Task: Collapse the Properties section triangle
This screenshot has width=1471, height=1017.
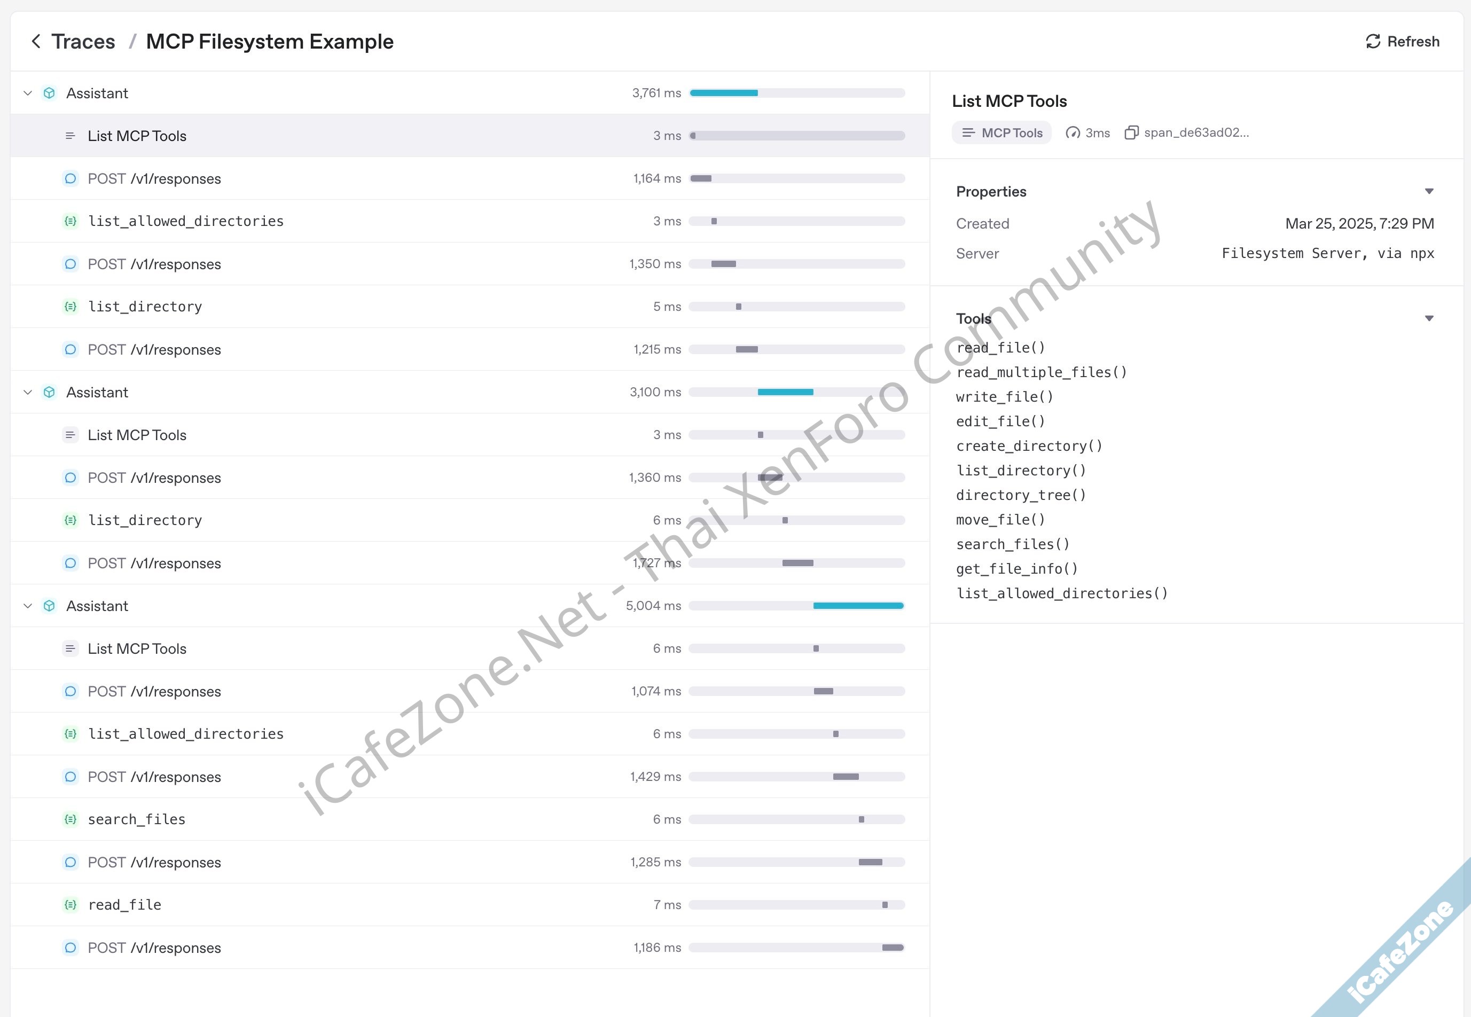Action: (x=1429, y=191)
